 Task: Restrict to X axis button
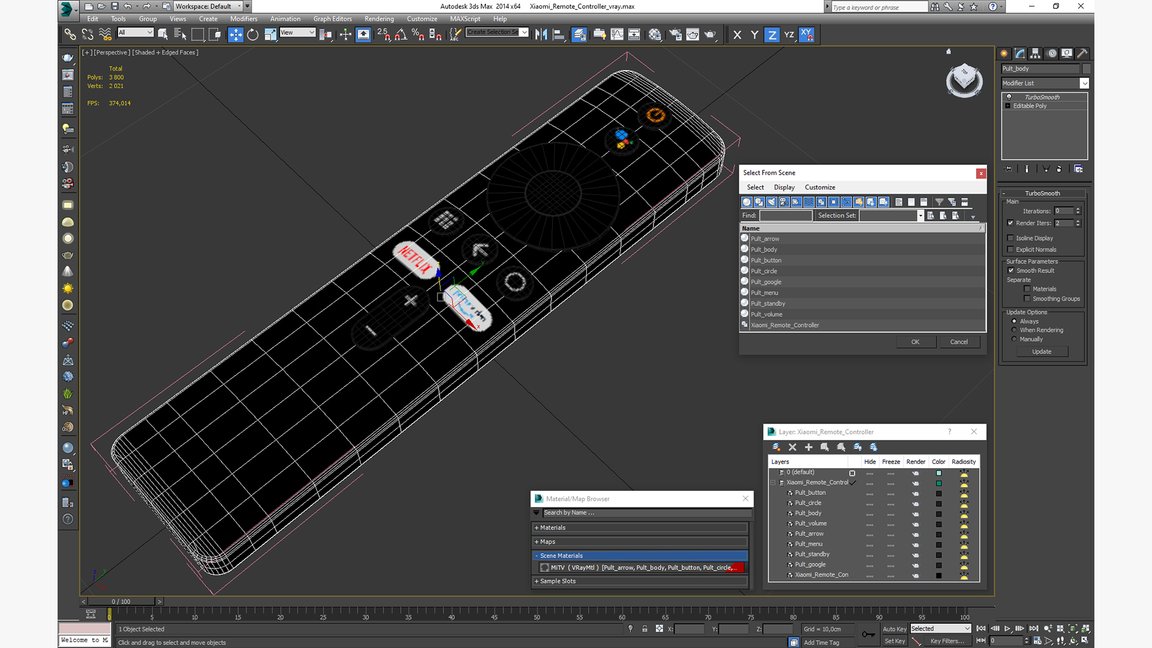[737, 35]
